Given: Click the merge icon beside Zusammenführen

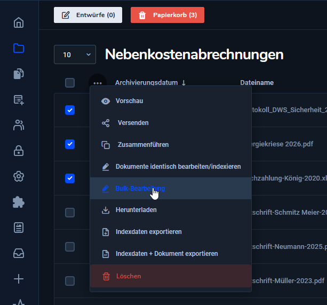Looking at the screenshot, I should tap(106, 145).
